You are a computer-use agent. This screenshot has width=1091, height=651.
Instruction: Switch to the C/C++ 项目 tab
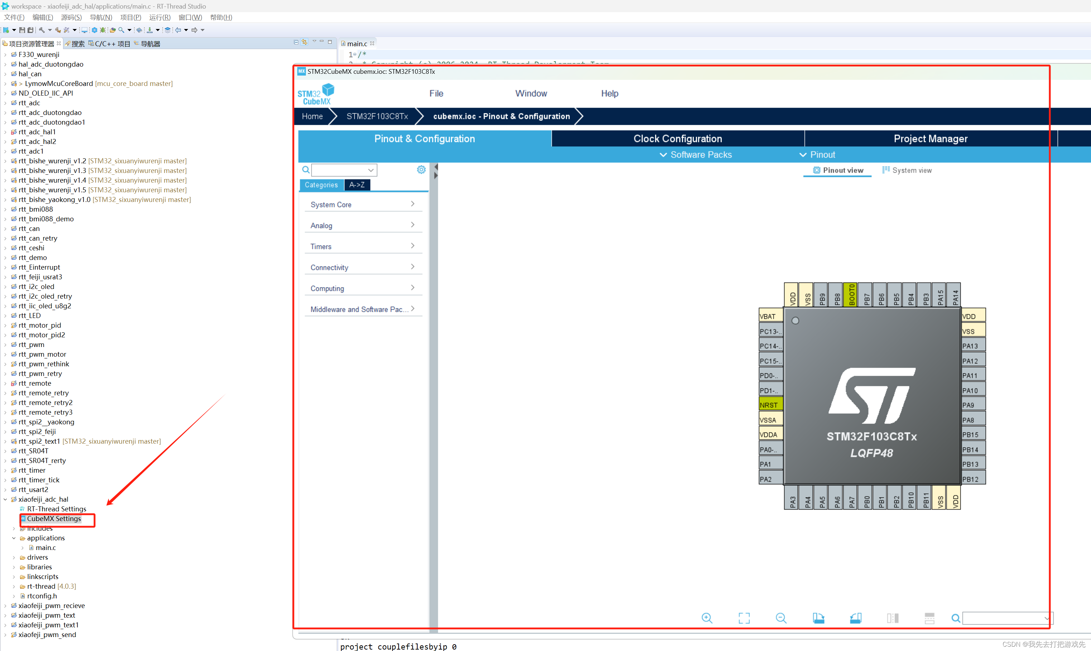coord(109,44)
